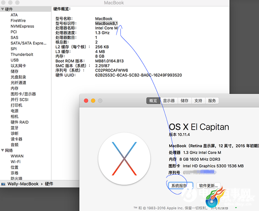Open 内存 in the sidebar list
259x211 pixels.
(15, 88)
